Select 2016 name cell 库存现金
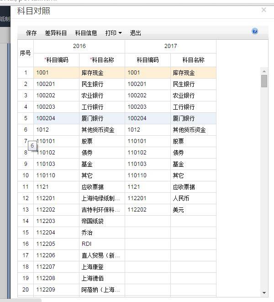The image size is (274, 302). 102,73
